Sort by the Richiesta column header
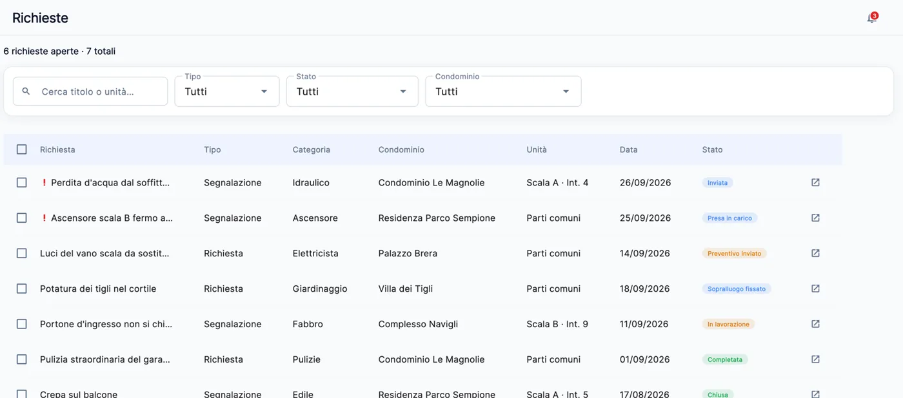 [x=57, y=149]
